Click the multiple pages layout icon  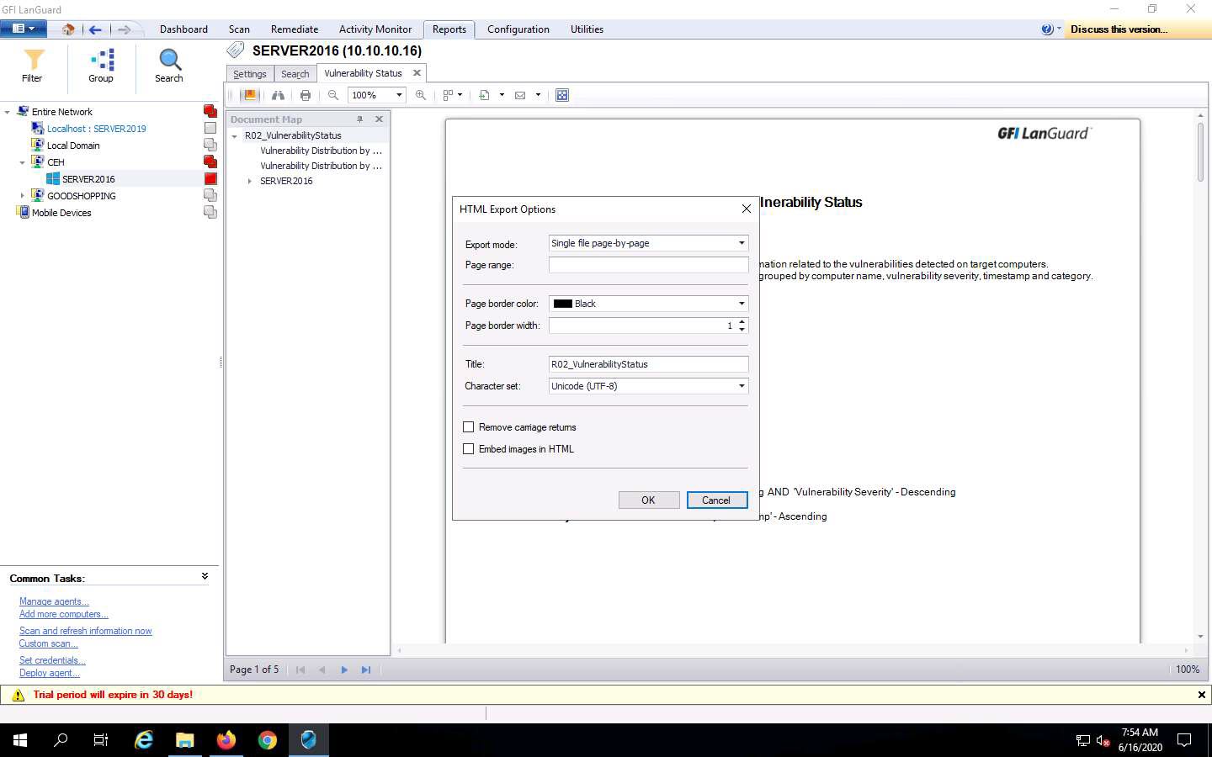[x=449, y=95]
